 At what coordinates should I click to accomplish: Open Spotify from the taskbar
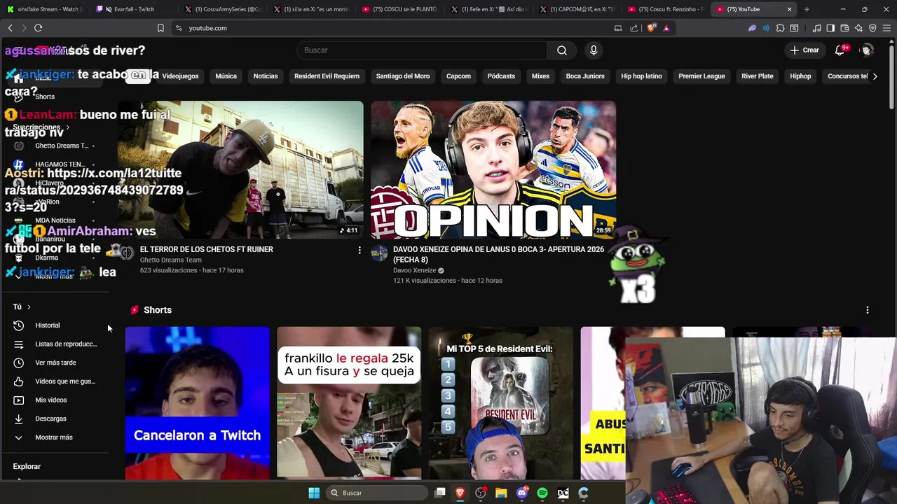point(542,493)
